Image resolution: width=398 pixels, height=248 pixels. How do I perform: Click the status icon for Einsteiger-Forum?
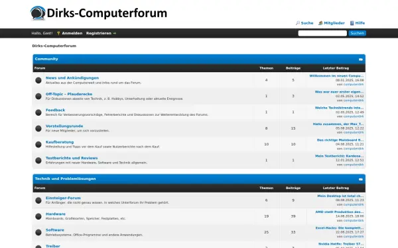tap(38, 200)
